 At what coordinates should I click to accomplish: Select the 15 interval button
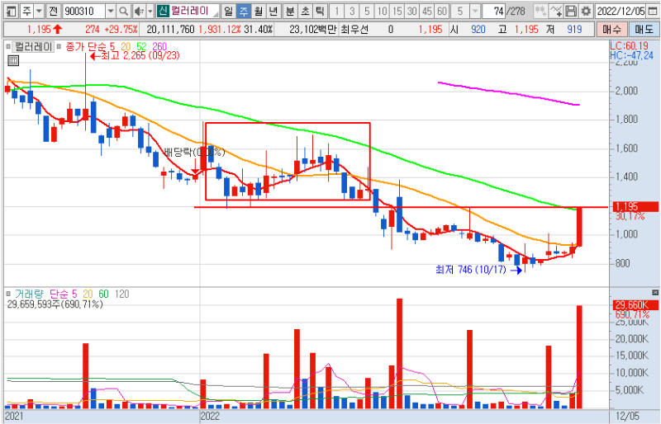point(397,11)
